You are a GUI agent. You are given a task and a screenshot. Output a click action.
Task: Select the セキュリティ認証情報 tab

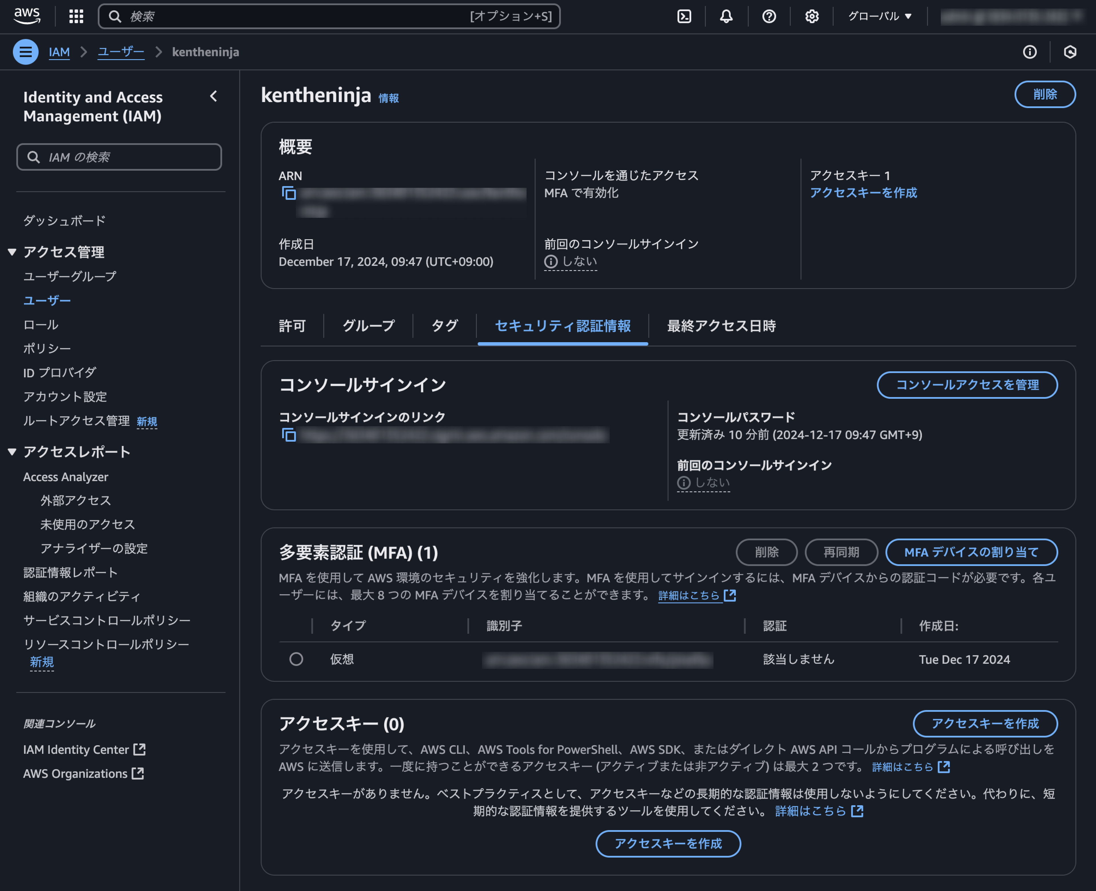563,326
